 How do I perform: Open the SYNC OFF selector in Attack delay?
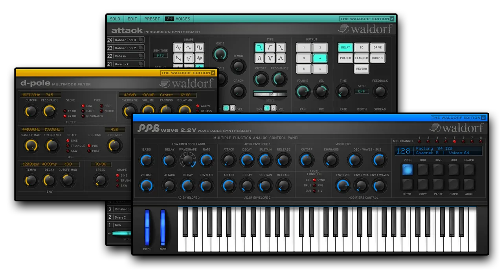click(362, 91)
